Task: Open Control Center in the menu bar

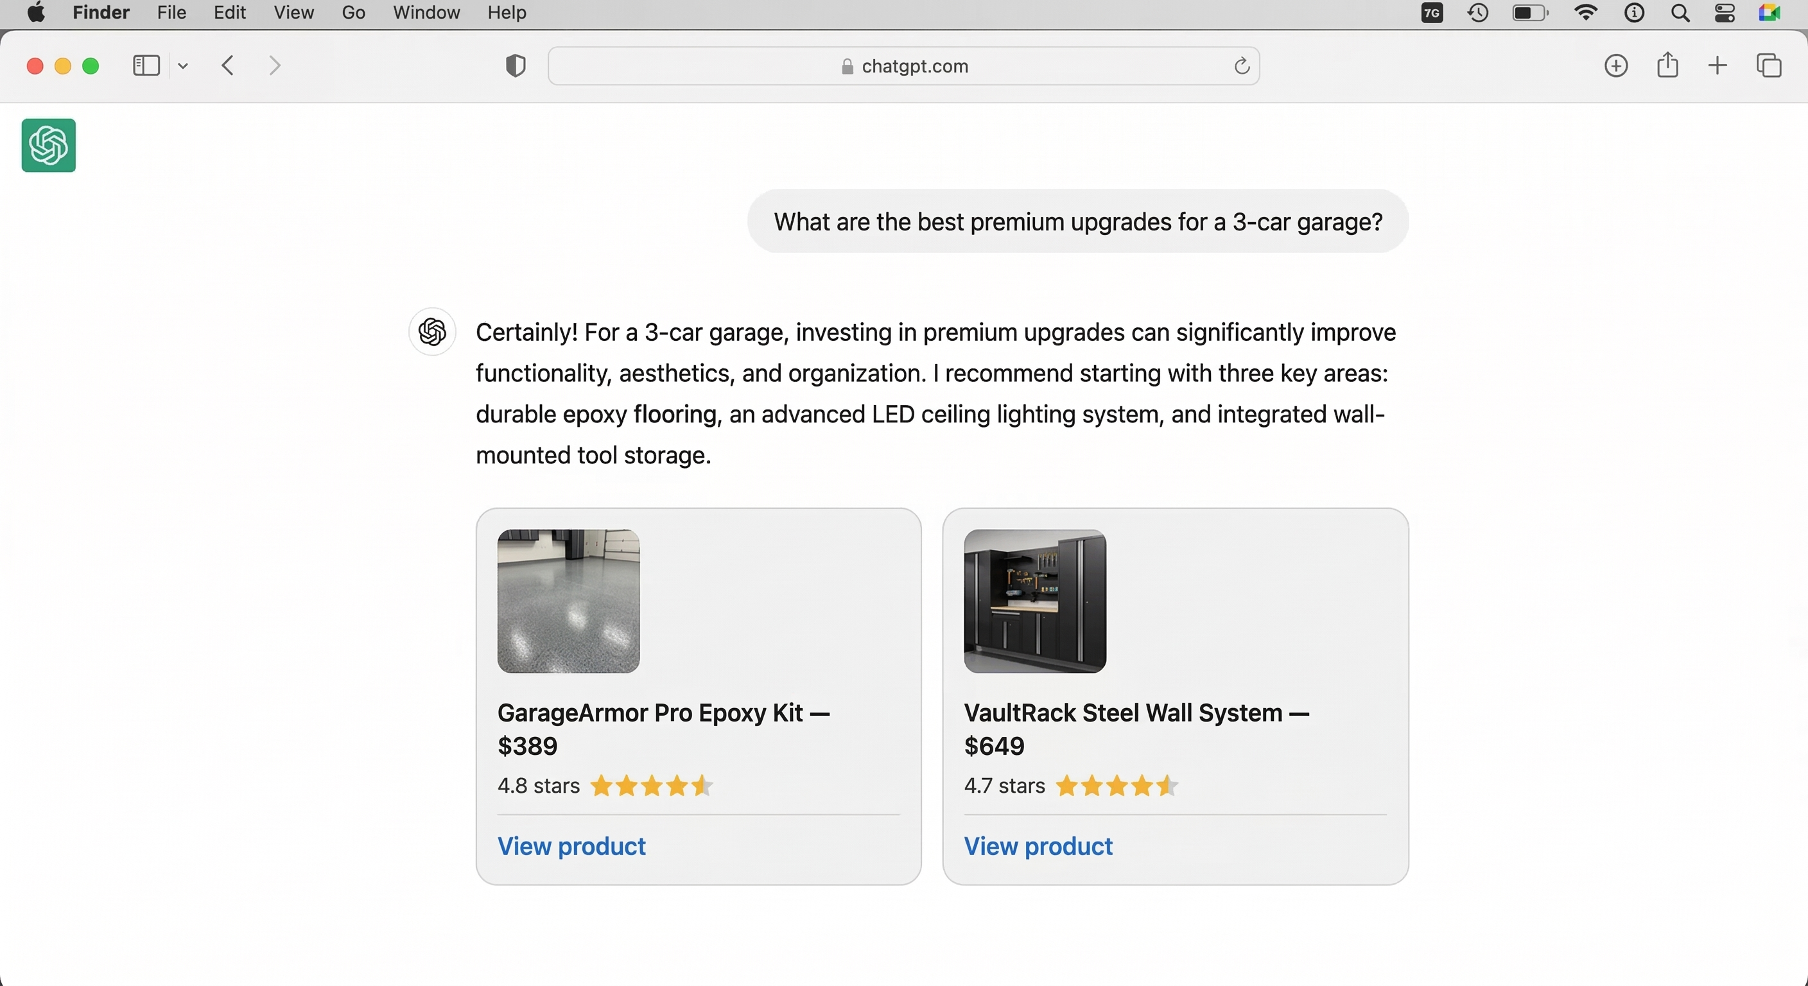Action: pos(1726,13)
